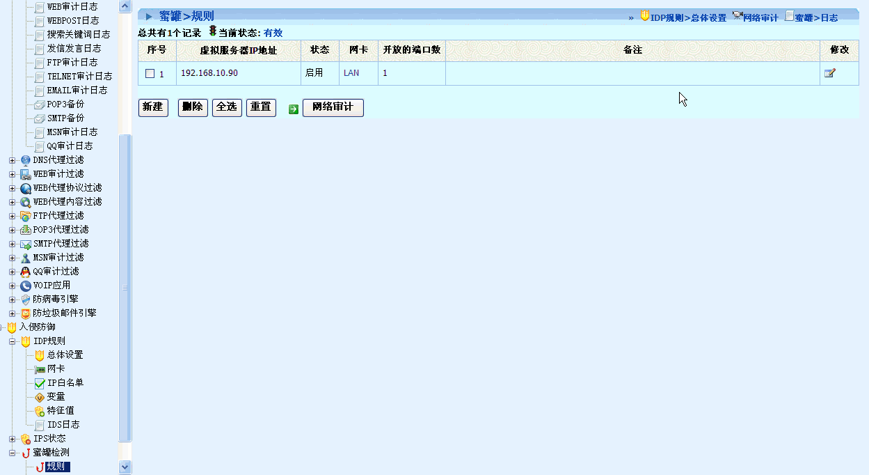Image resolution: width=869 pixels, height=475 pixels.
Task: Open the LAN network card link
Action: [351, 73]
